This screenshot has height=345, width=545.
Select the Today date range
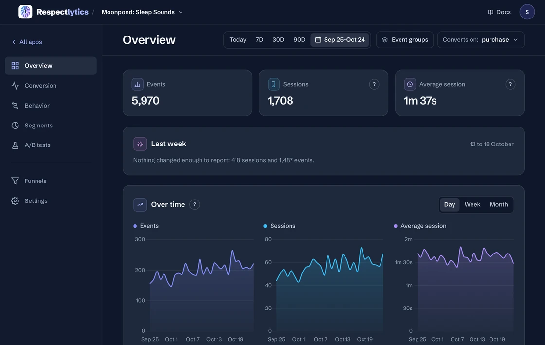[x=238, y=40]
